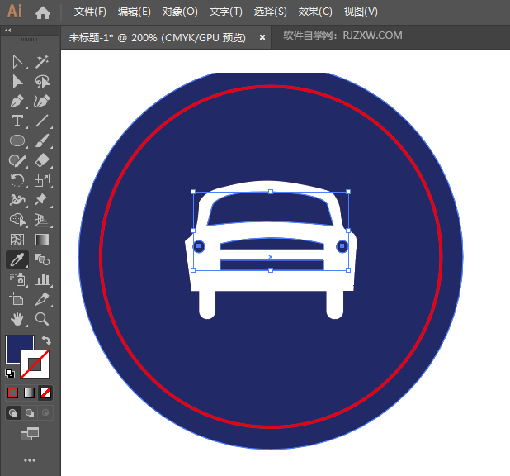This screenshot has height=476, width=510.
Task: Set paint to None mode
Action: pyautogui.click(x=46, y=393)
